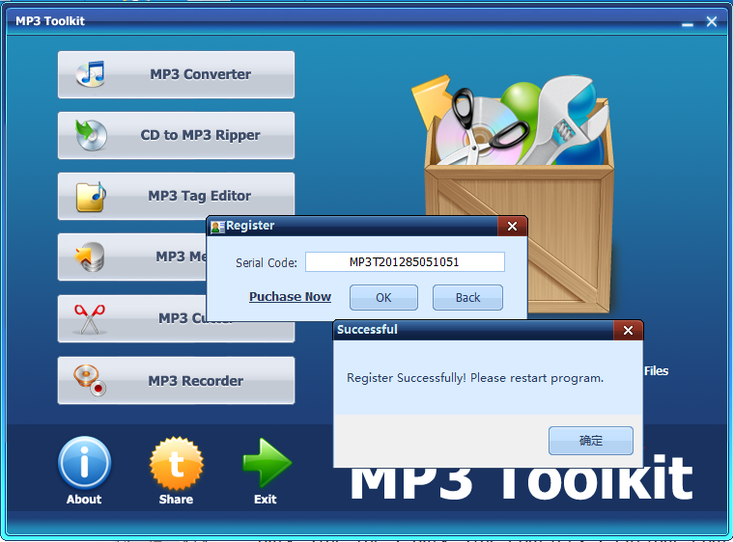Launch CD to MP3 Ripper
The width and height of the screenshot is (733, 542).
[176, 135]
